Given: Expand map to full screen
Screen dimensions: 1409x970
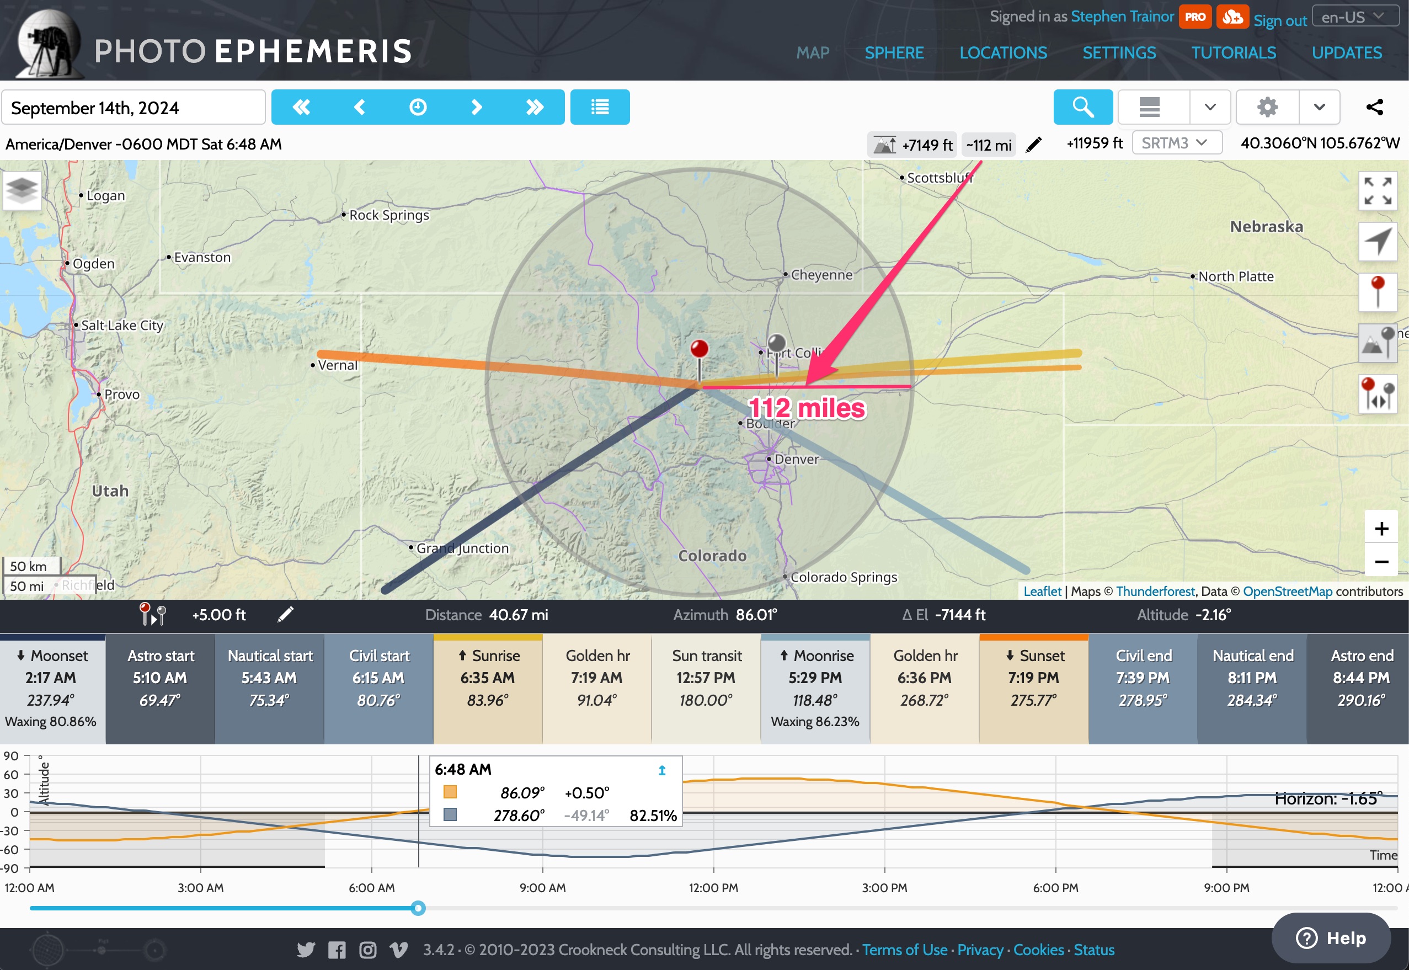Looking at the screenshot, I should pos(1378,191).
